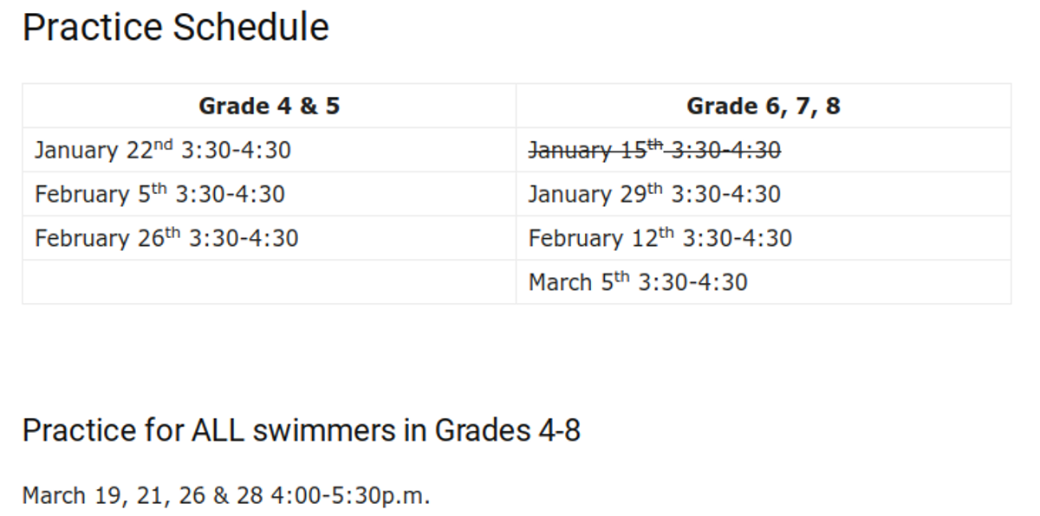Click the empty cell under February 26th

(270, 282)
